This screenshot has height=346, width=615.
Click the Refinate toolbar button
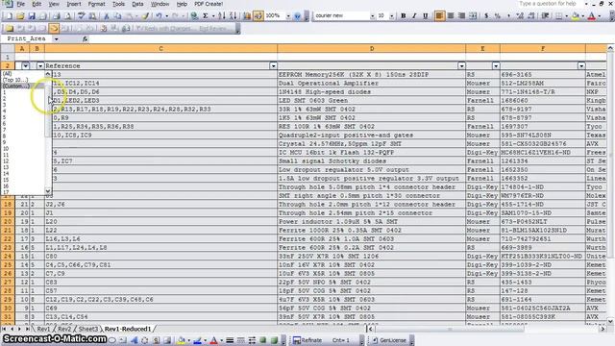[x=307, y=340]
